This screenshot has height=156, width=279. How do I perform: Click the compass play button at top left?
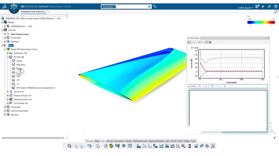[14, 8]
